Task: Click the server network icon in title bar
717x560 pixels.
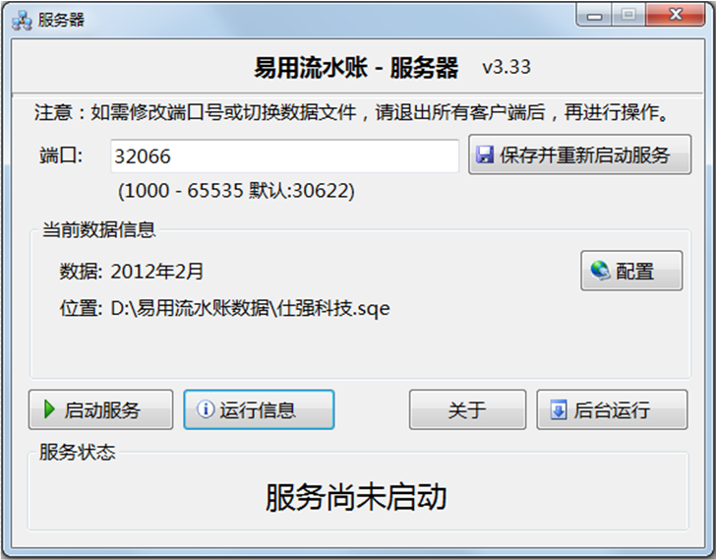Action: coord(22,20)
